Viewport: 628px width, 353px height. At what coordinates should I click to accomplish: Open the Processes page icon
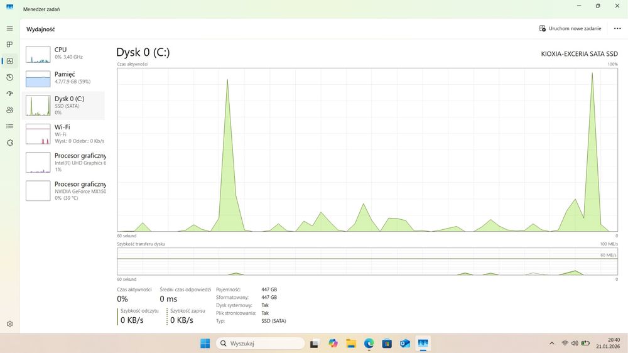click(x=9, y=45)
